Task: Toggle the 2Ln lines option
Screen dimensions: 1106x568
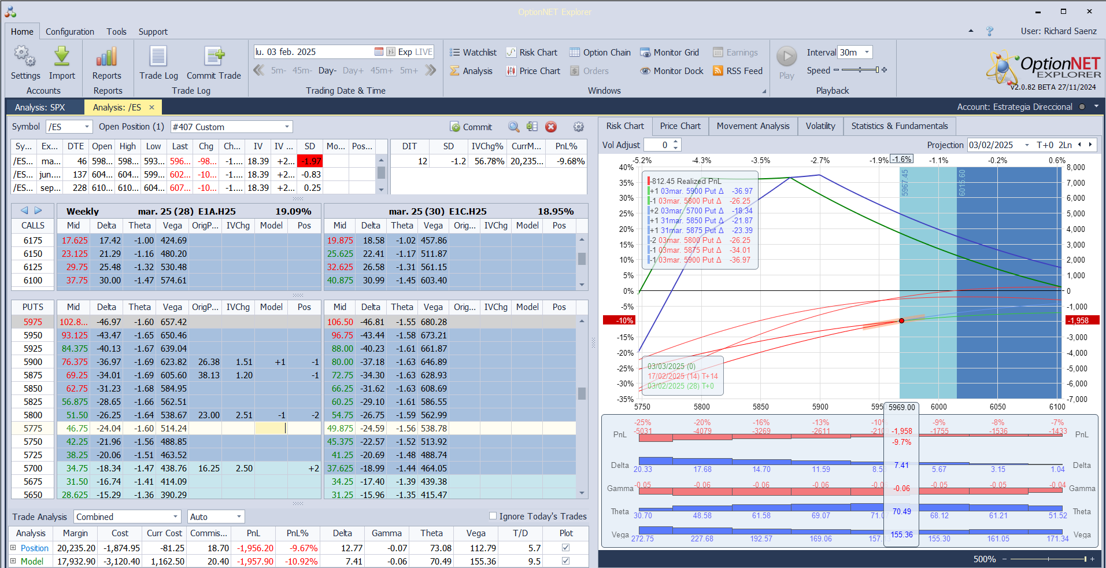Action: point(1065,145)
